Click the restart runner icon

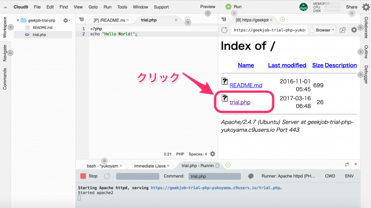(107, 176)
